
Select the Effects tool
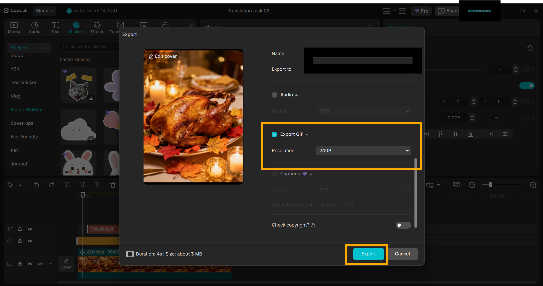pyautogui.click(x=97, y=27)
